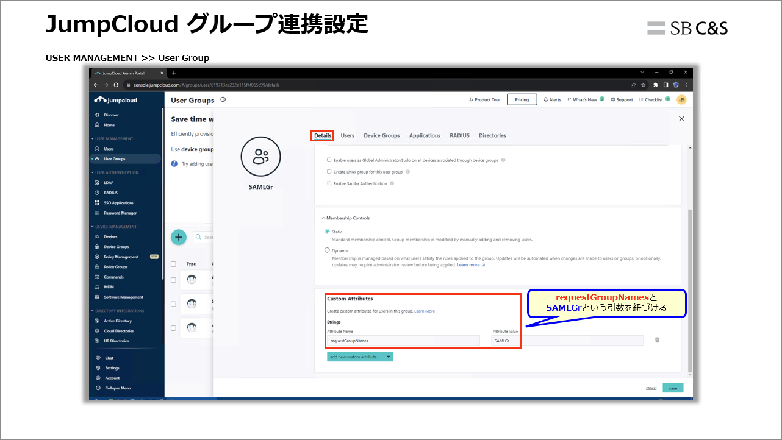
Task: Go to Home in the sidebar
Action: click(109, 125)
